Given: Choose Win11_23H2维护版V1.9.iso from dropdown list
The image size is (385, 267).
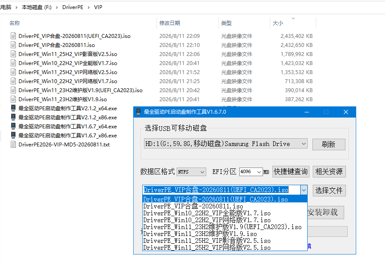Looking at the screenshot, I should pos(225,234).
